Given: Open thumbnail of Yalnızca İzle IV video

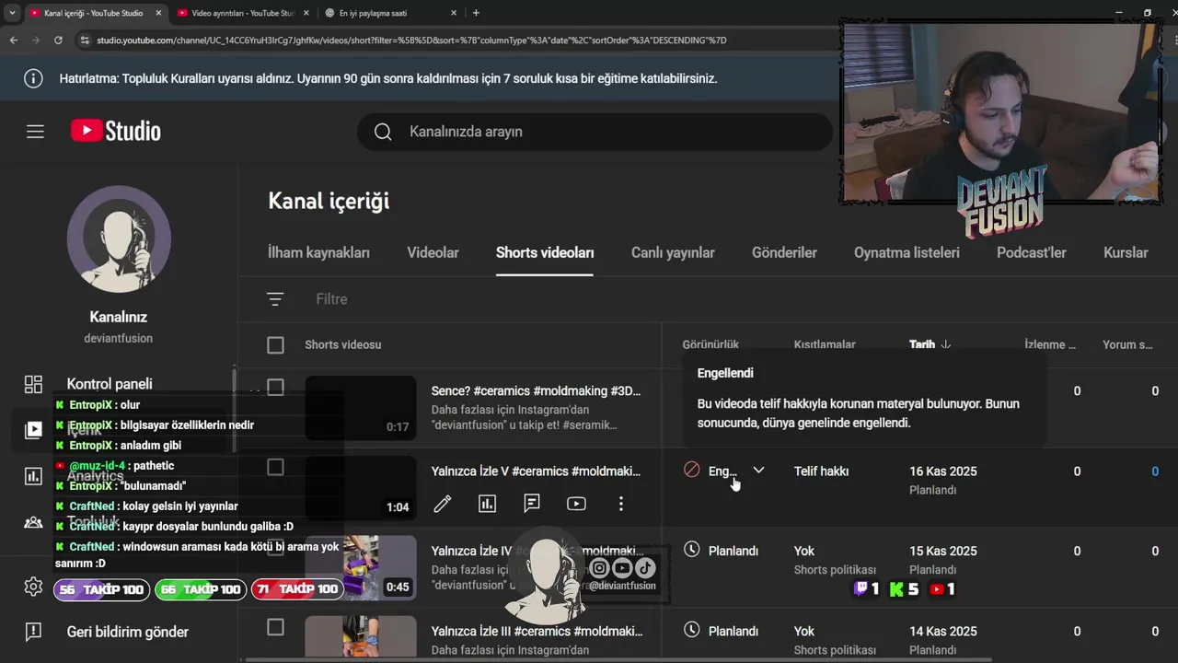Looking at the screenshot, I should coord(361,567).
